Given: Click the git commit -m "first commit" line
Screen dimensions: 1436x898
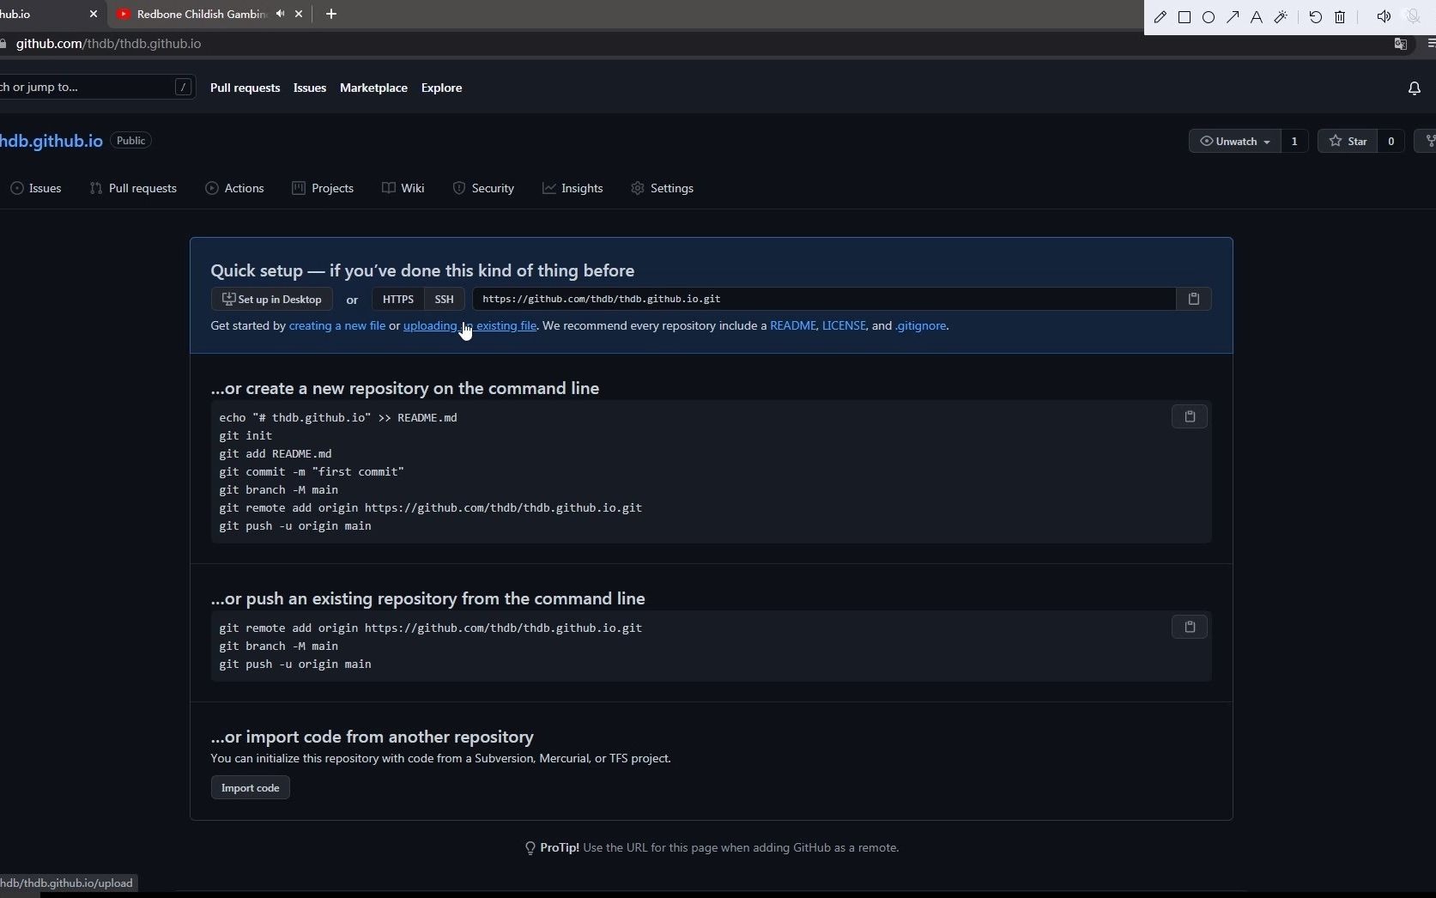Looking at the screenshot, I should [x=312, y=471].
